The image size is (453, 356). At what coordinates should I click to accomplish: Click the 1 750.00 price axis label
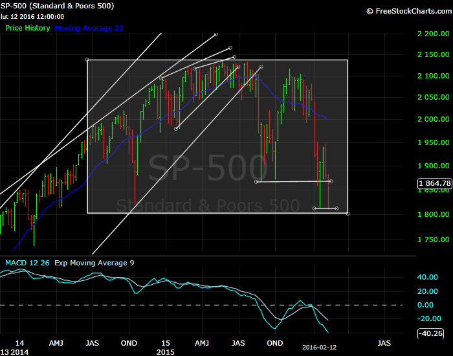(434, 239)
